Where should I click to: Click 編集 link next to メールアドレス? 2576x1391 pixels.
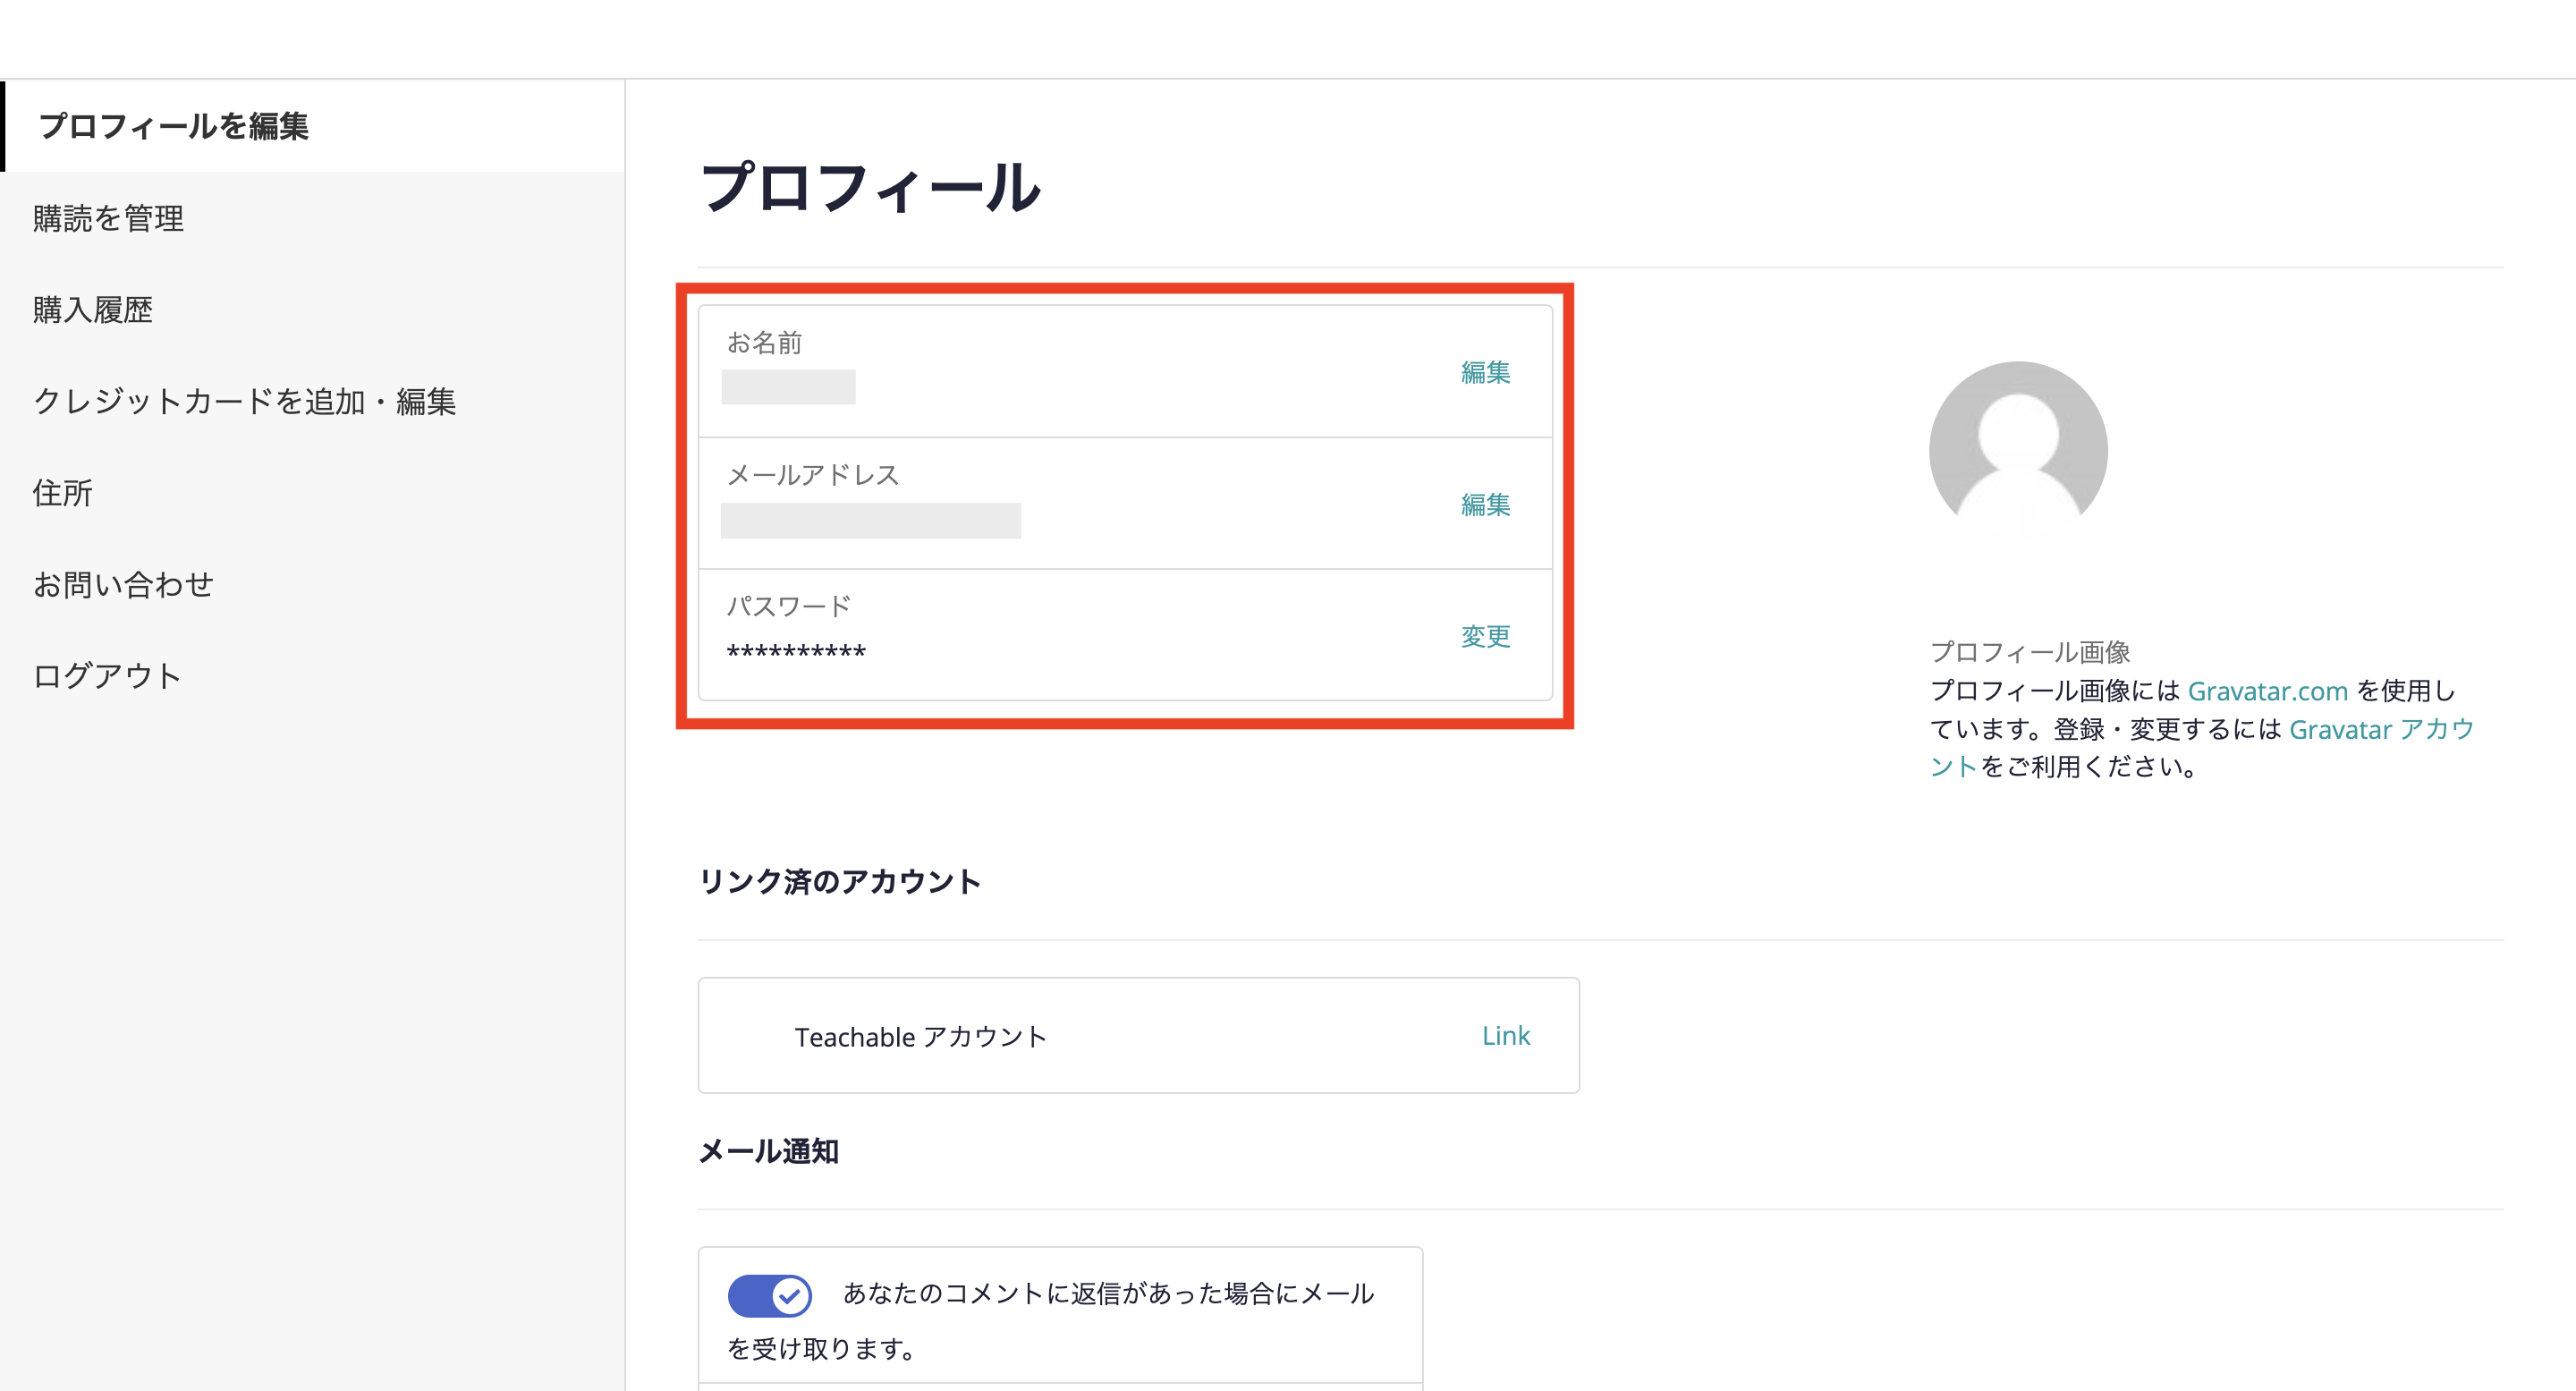coord(1485,504)
